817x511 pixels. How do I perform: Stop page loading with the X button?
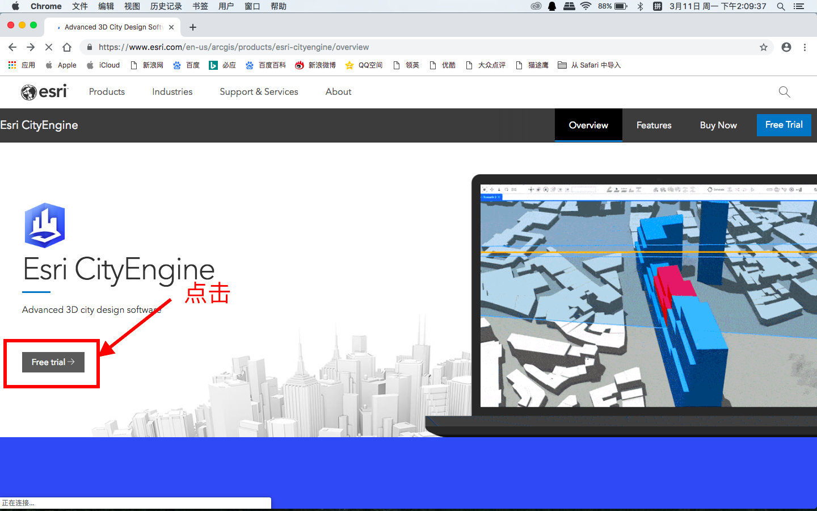point(49,47)
